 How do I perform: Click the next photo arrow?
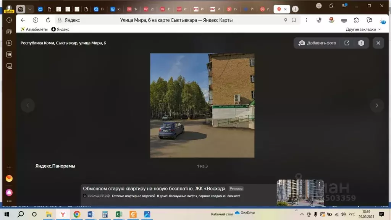377,105
